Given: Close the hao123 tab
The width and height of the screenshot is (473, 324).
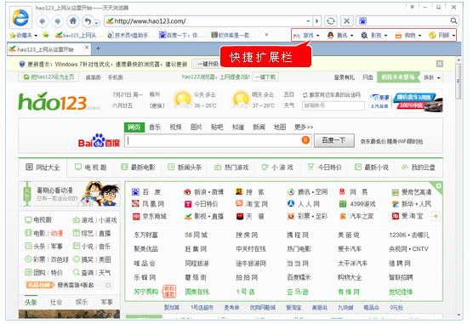Looking at the screenshot, I should click(87, 48).
